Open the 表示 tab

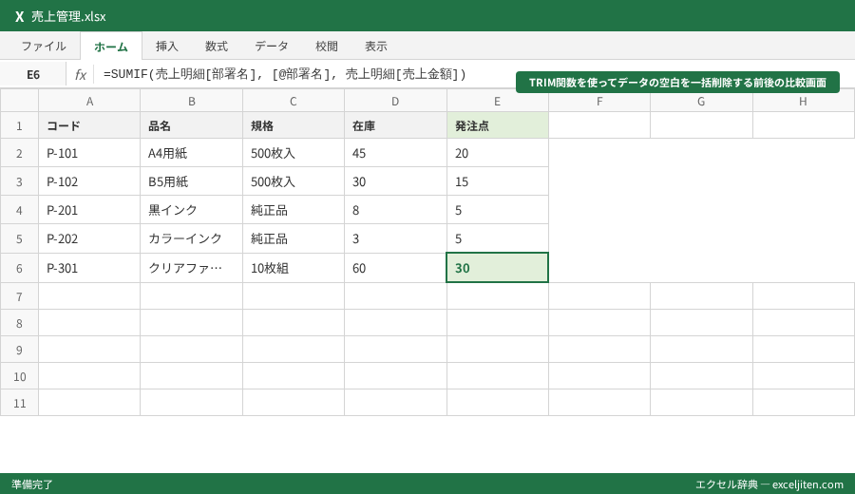tap(375, 47)
